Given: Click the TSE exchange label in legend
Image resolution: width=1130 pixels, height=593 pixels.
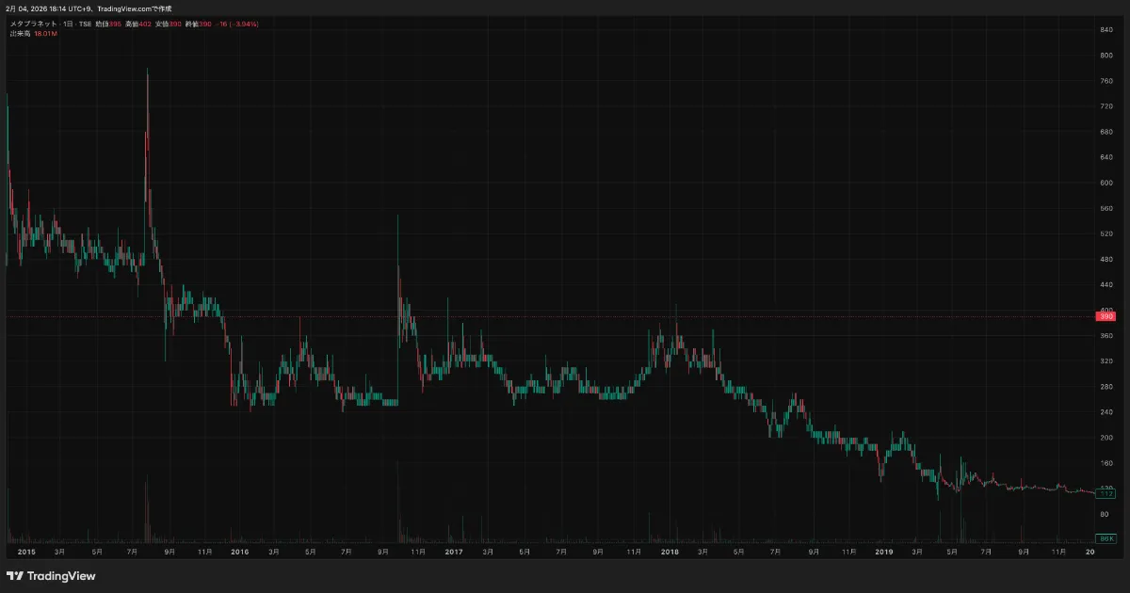Looking at the screenshot, I should (x=85, y=24).
